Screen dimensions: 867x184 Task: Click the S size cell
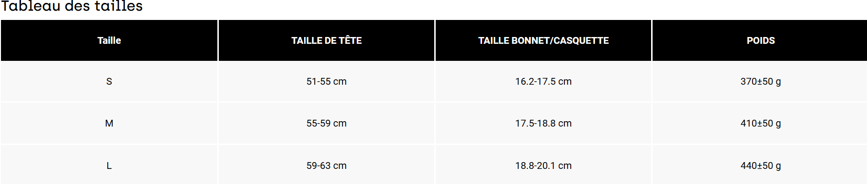pyautogui.click(x=109, y=81)
